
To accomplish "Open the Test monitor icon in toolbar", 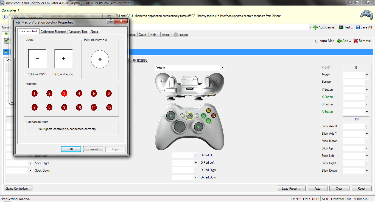I will tap(341, 27).
